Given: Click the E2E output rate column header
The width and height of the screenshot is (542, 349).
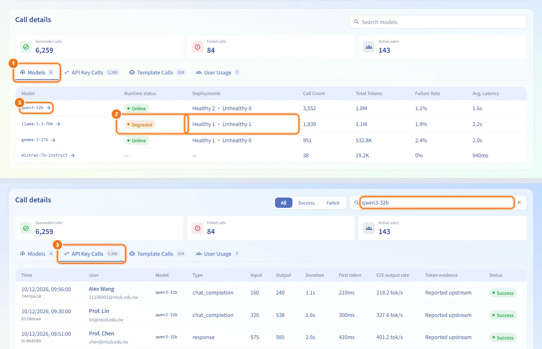Looking at the screenshot, I should tap(392, 275).
